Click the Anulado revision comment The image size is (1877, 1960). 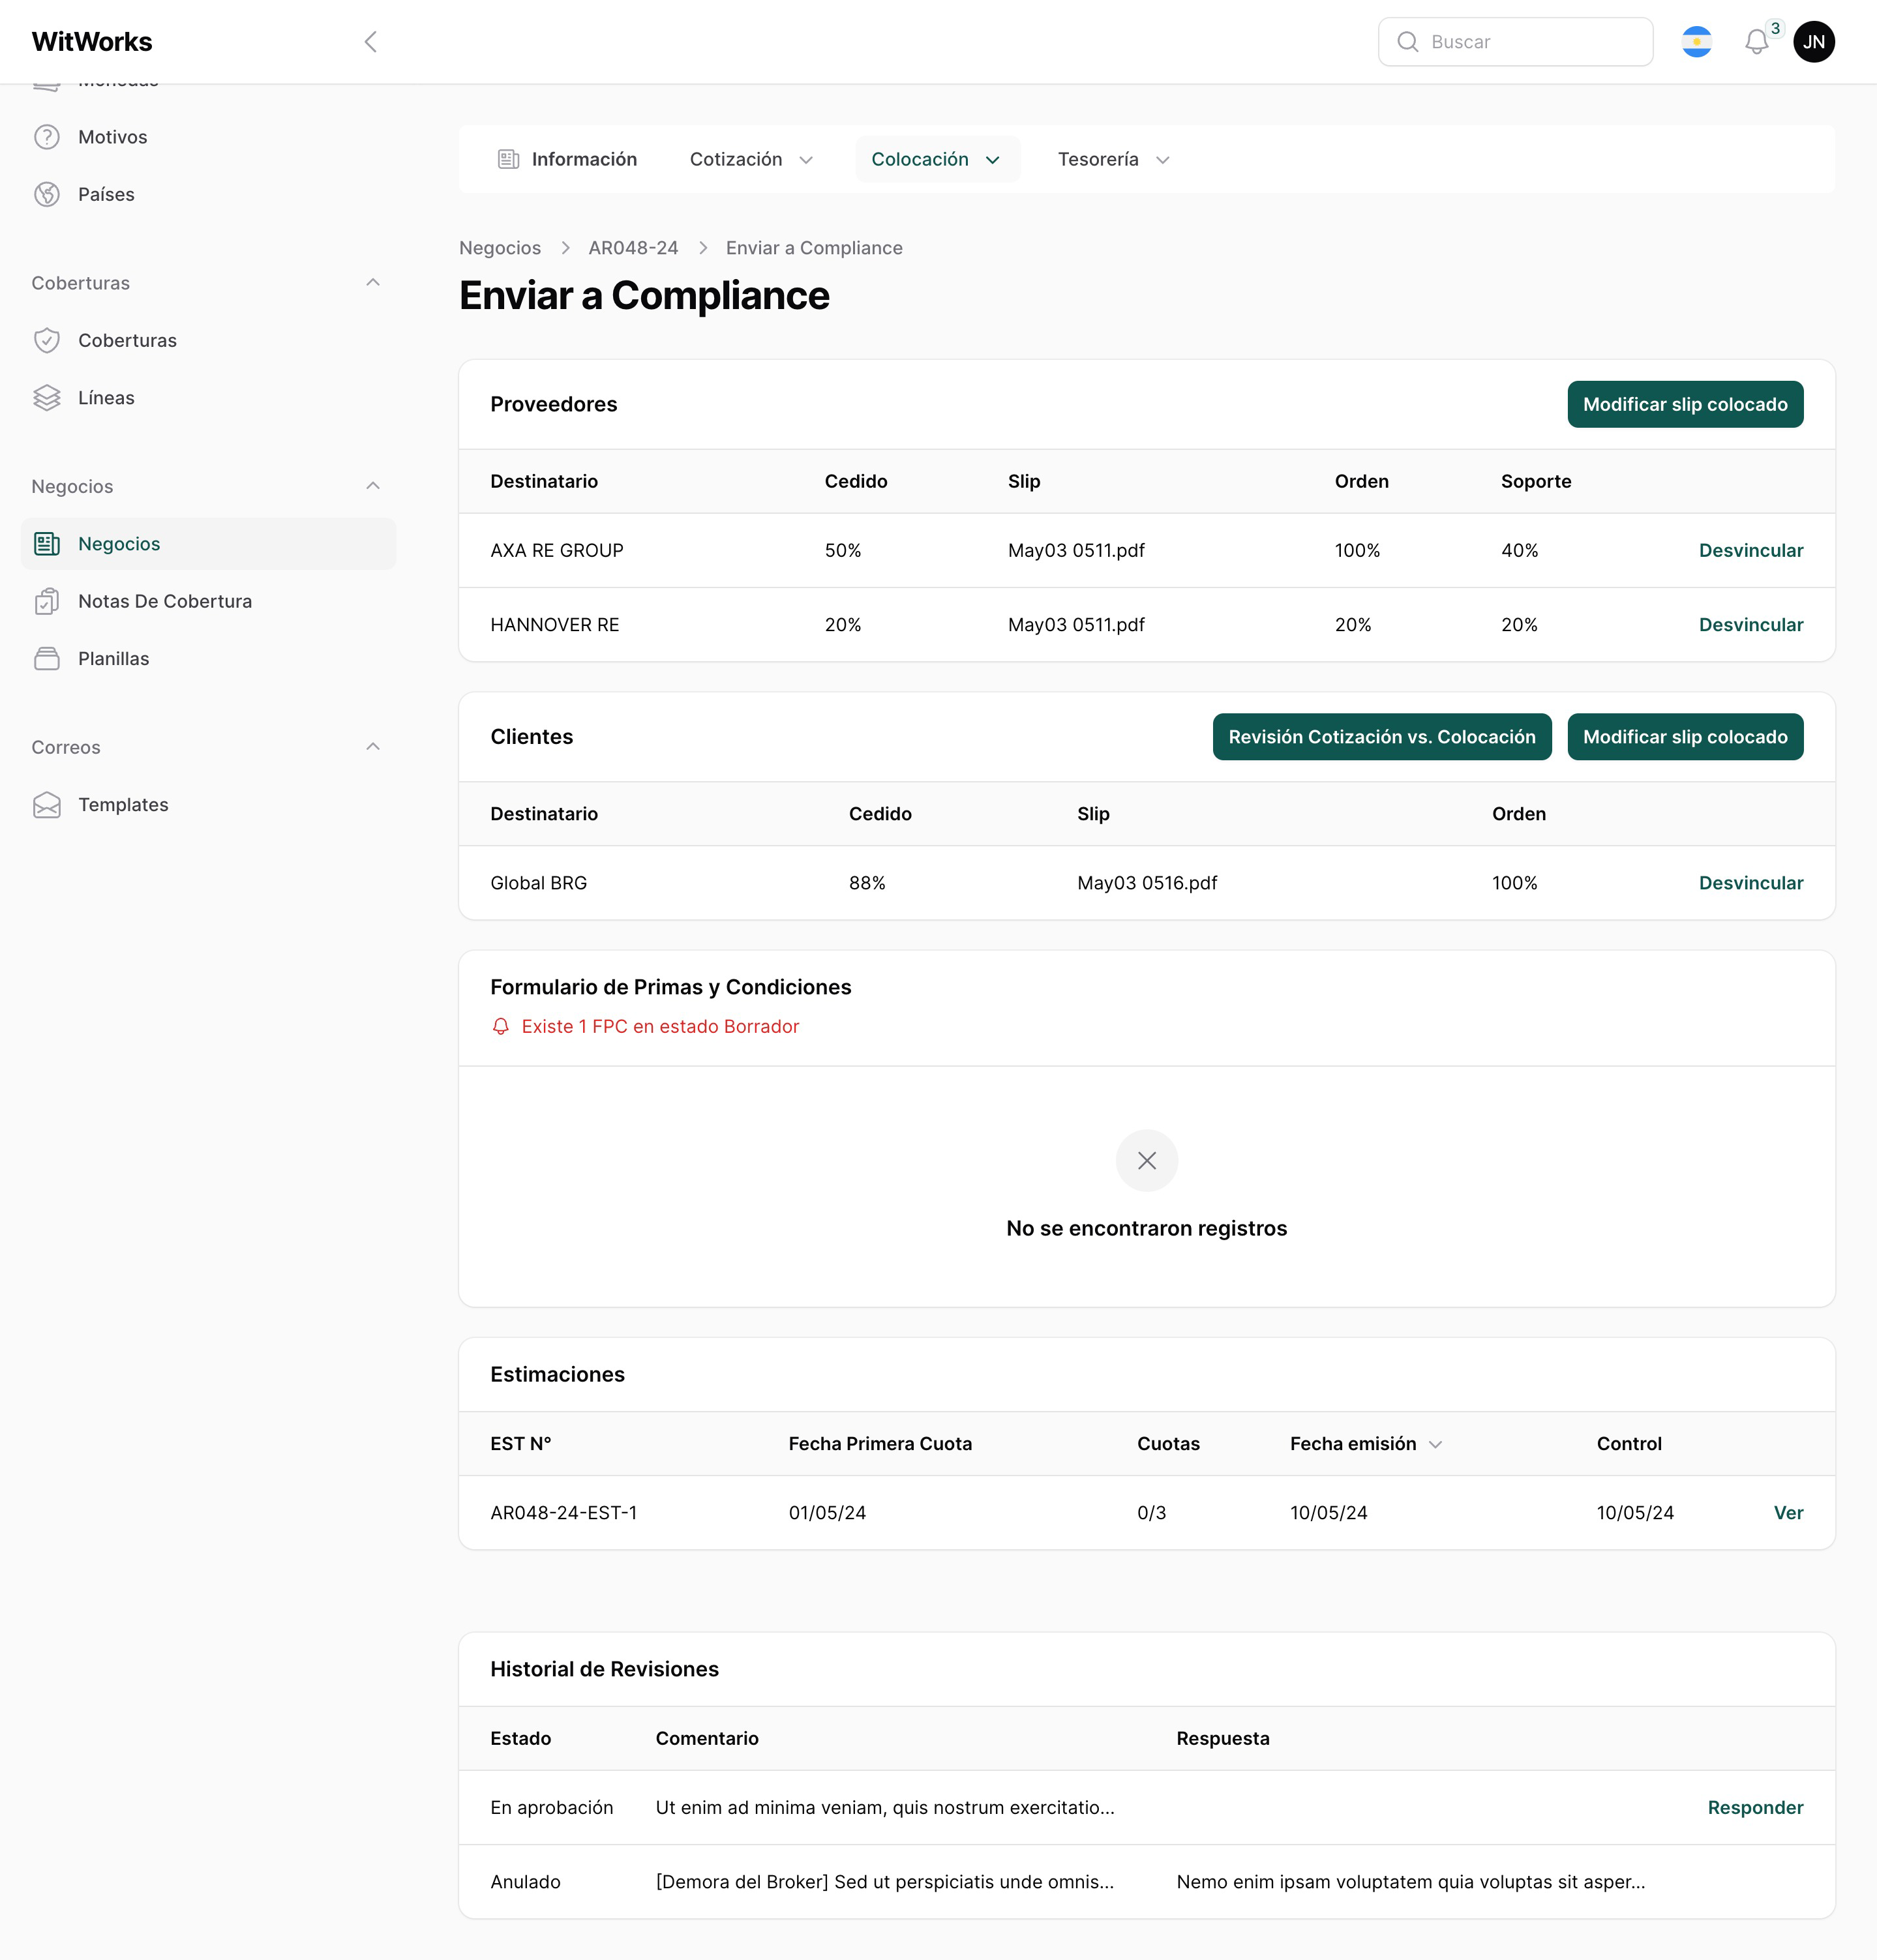(x=884, y=1882)
